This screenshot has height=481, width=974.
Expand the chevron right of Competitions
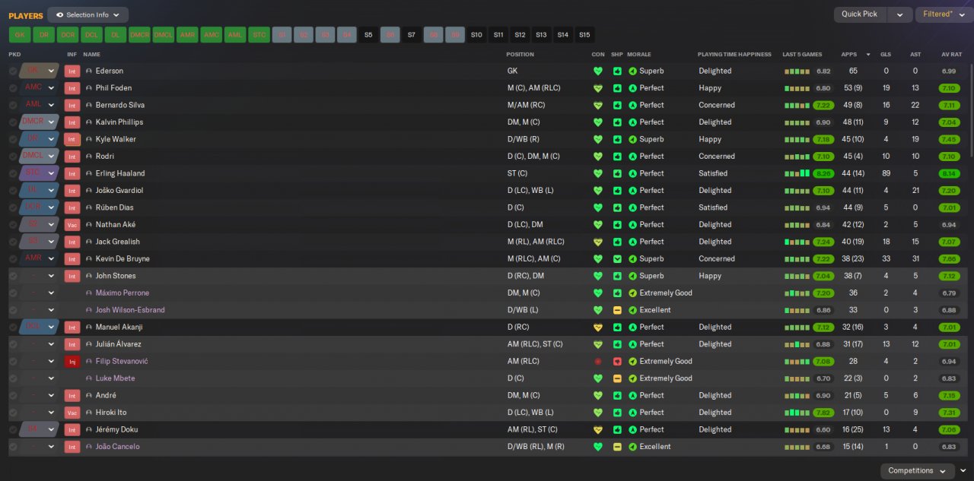pos(963,470)
